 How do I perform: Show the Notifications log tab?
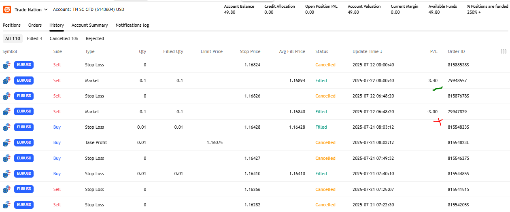pyautogui.click(x=132, y=25)
